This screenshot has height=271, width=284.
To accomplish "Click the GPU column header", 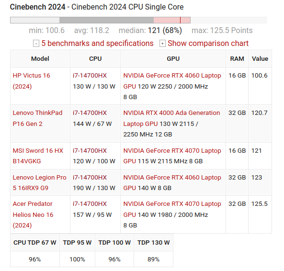I will (173, 59).
